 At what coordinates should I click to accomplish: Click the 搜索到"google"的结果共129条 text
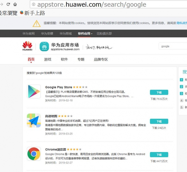click(x=44, y=73)
